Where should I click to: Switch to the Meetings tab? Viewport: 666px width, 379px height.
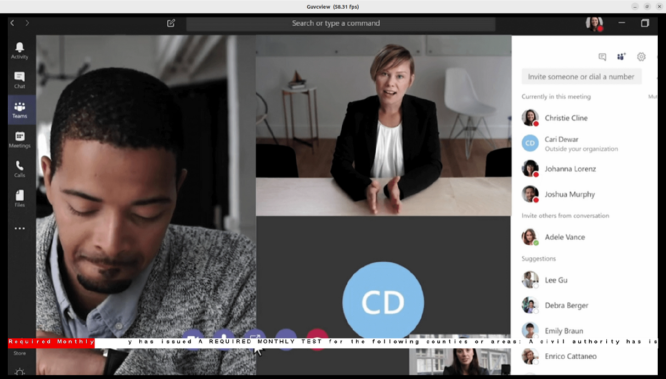tap(20, 139)
